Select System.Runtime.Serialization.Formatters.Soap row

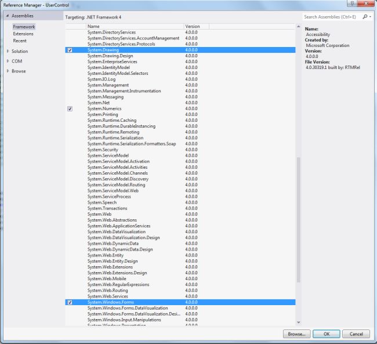[x=180, y=144]
